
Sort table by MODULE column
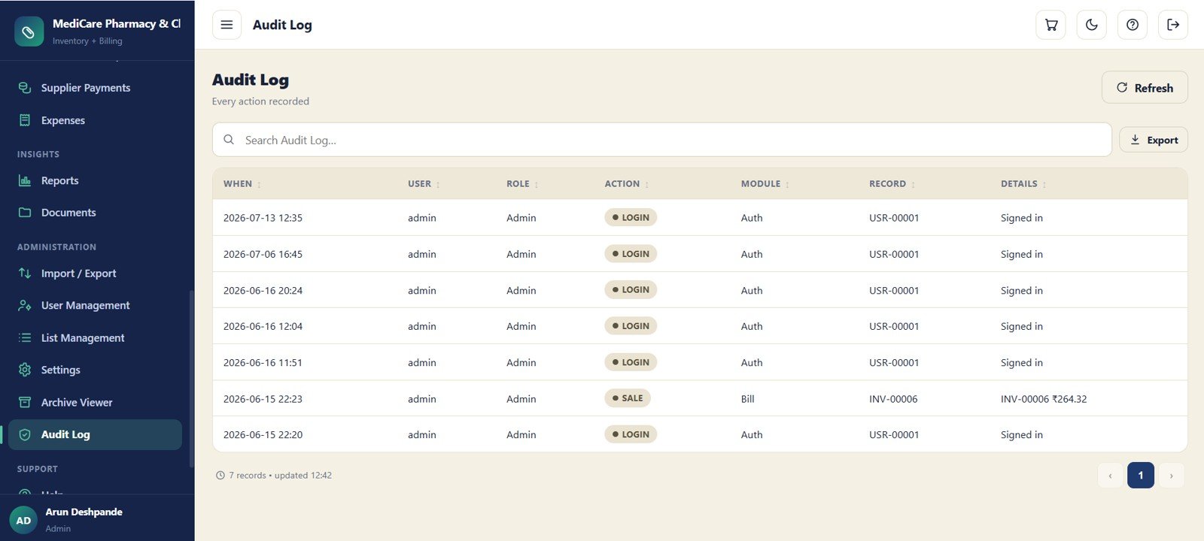[x=765, y=184]
